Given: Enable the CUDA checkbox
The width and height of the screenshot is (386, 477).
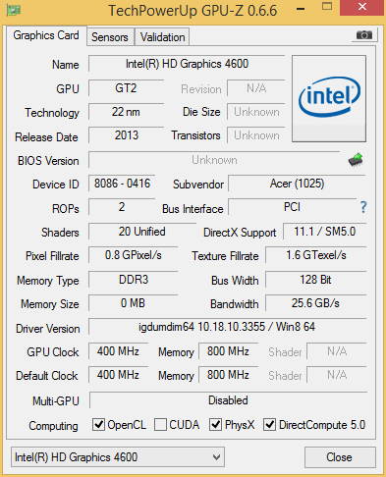Looking at the screenshot, I should coord(160,425).
